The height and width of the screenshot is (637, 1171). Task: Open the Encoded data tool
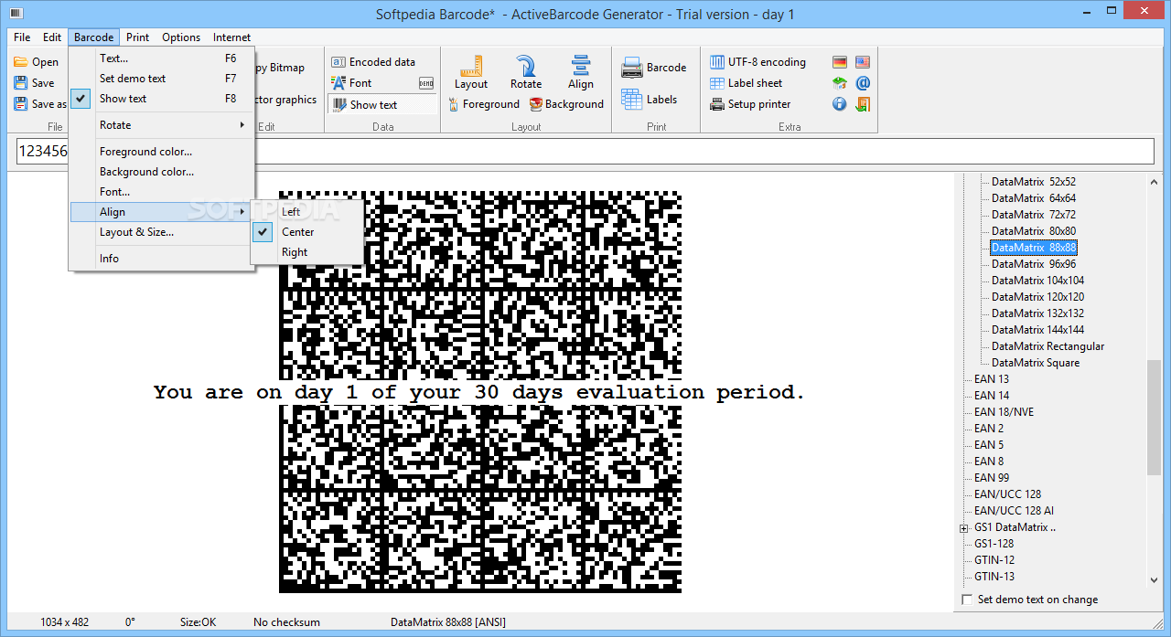click(x=373, y=62)
